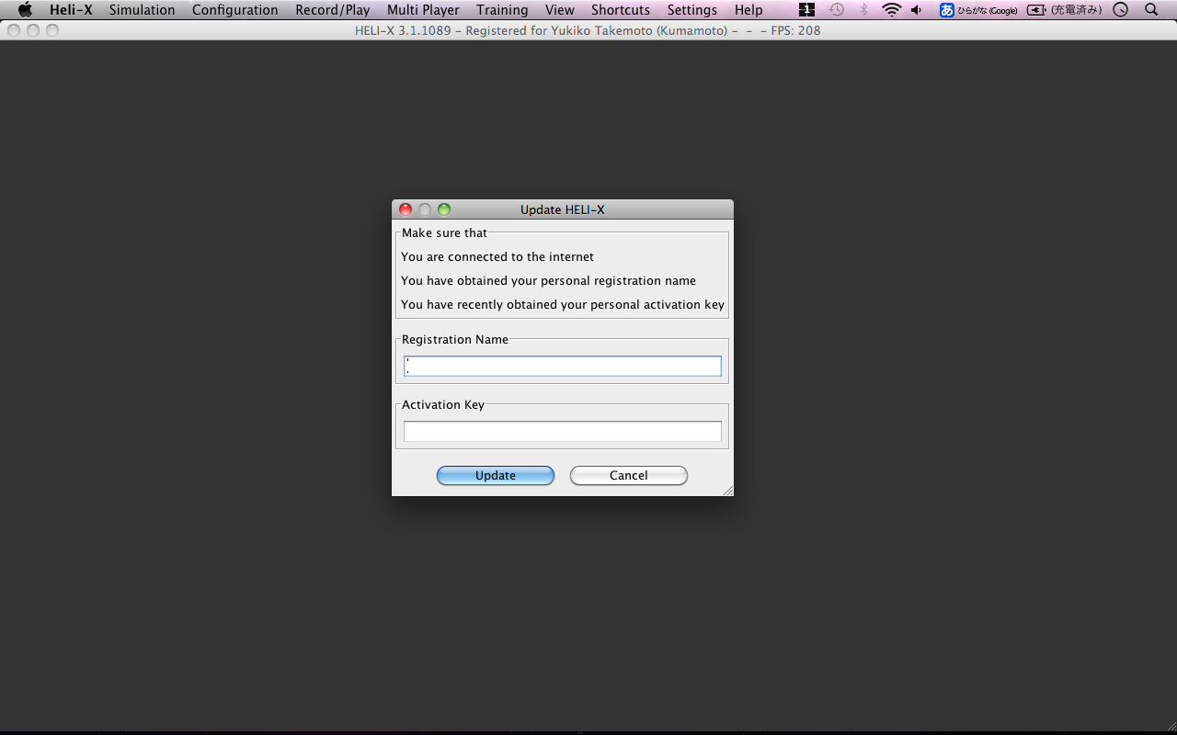
Task: Open the Bluetooth status icon
Action: tap(863, 10)
